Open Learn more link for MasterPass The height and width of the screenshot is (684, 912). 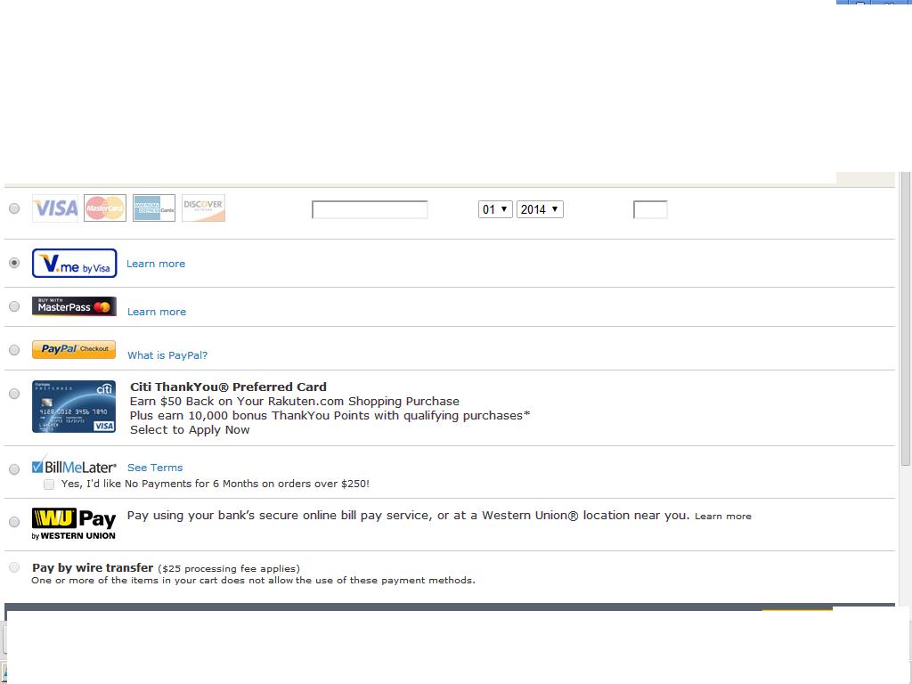[x=157, y=312]
